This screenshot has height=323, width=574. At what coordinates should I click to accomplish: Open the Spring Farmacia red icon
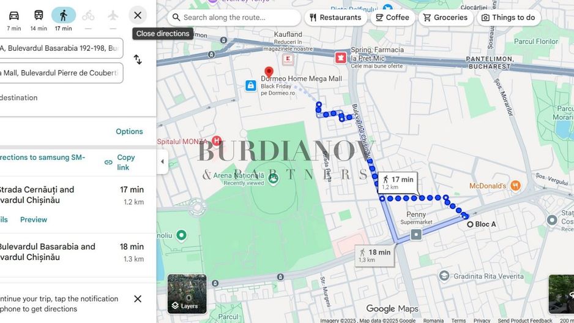(x=340, y=58)
